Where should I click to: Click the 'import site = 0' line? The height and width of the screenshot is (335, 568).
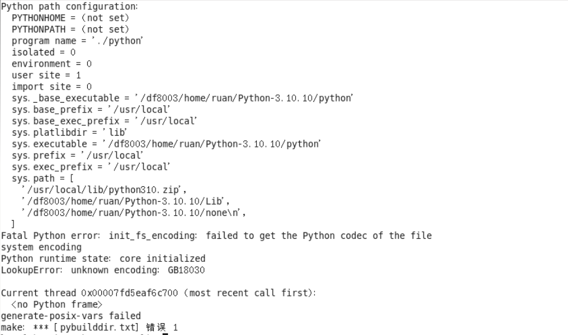coord(52,87)
